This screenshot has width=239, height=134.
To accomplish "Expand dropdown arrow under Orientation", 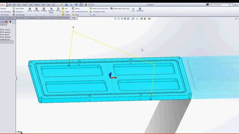I will pos(140,15).
